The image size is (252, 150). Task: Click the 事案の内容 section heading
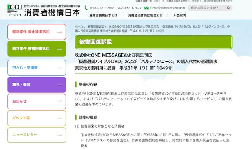click(x=88, y=84)
